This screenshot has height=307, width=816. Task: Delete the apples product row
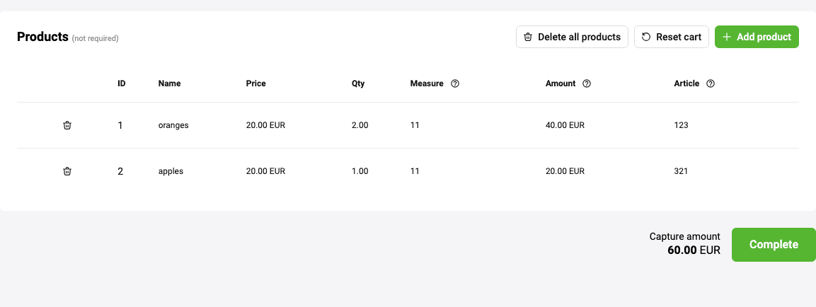[67, 171]
